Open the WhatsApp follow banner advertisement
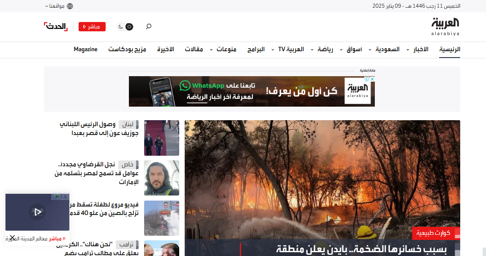Screen dimensions: 486x256 coord(252,91)
